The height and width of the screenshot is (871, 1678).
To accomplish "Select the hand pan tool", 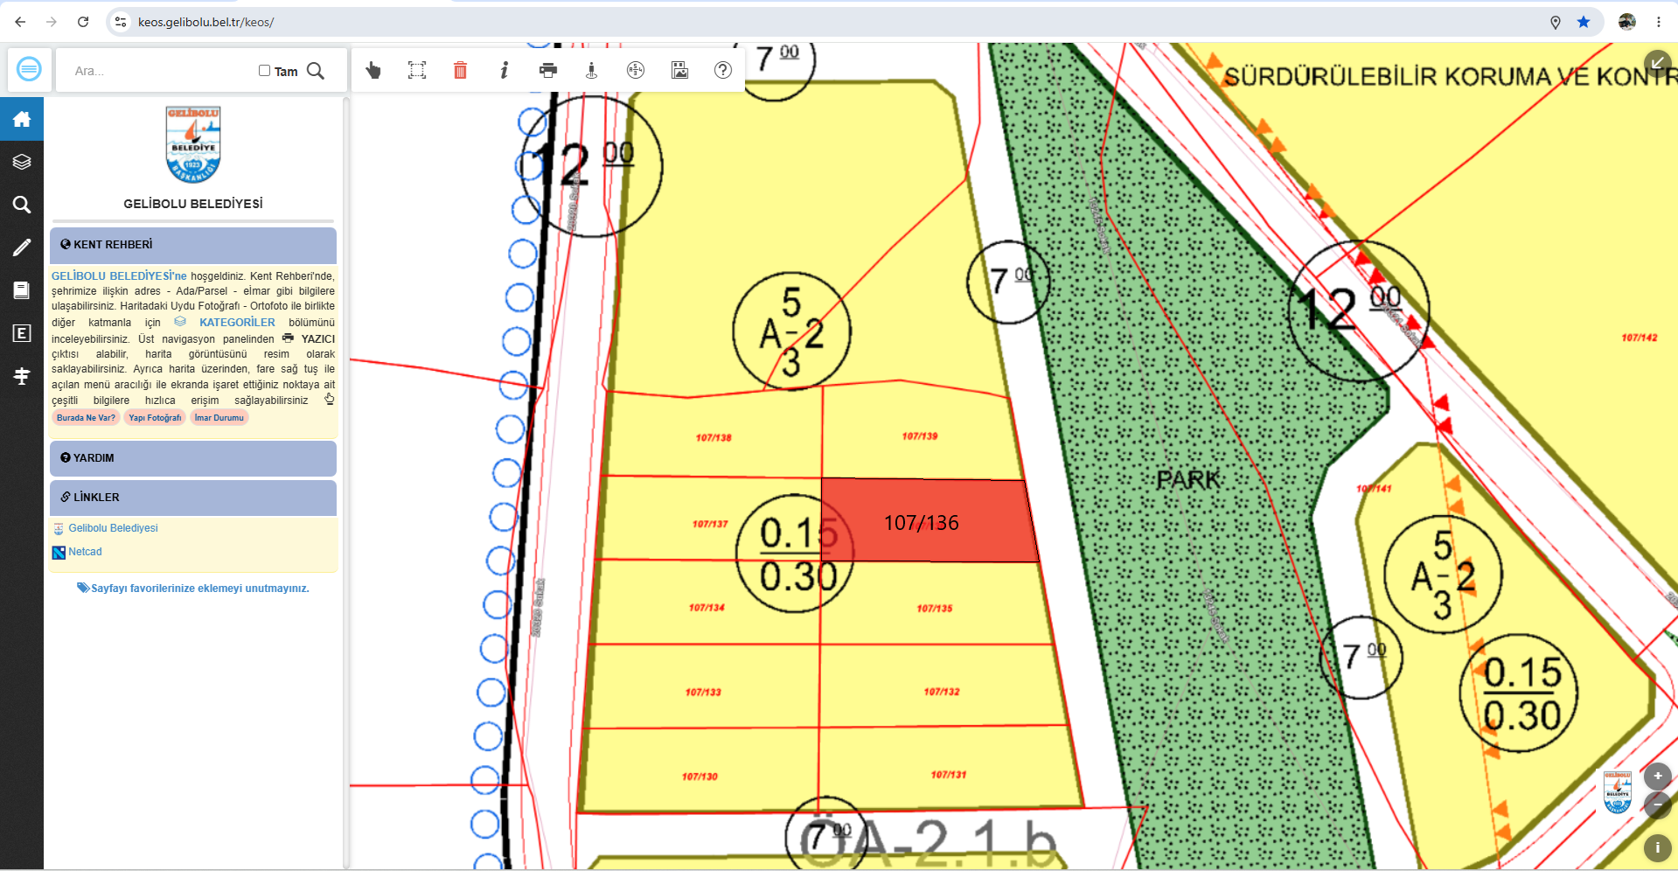I will click(x=373, y=70).
